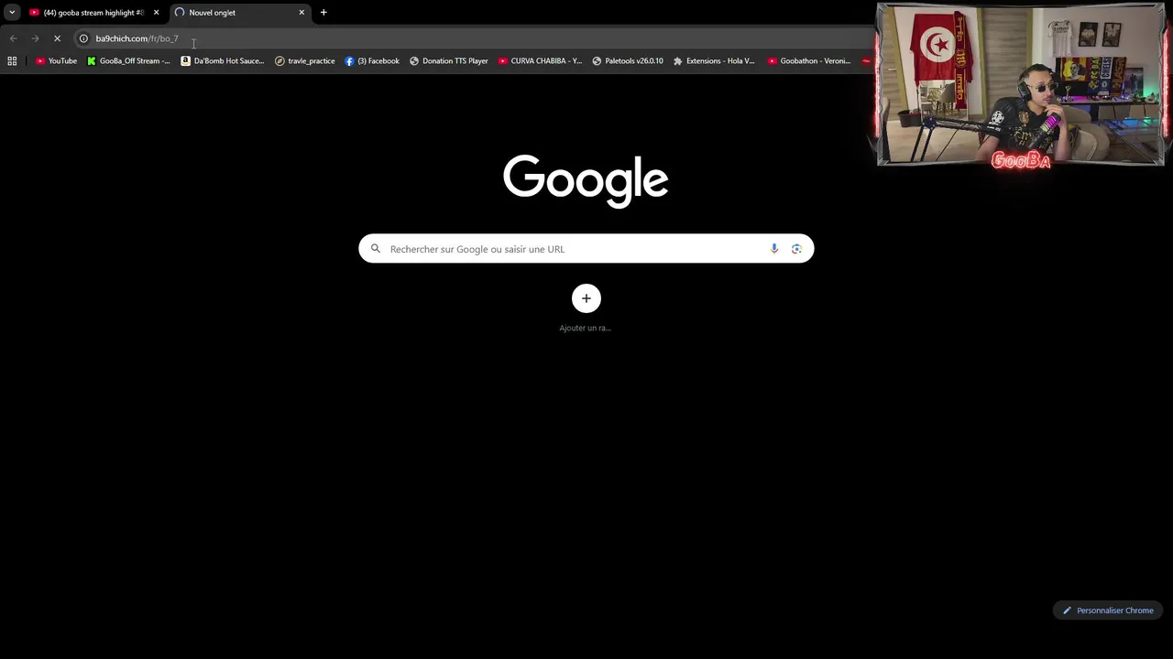1173x659 pixels.
Task: Close the gooba stream highlight tab
Action: click(156, 13)
